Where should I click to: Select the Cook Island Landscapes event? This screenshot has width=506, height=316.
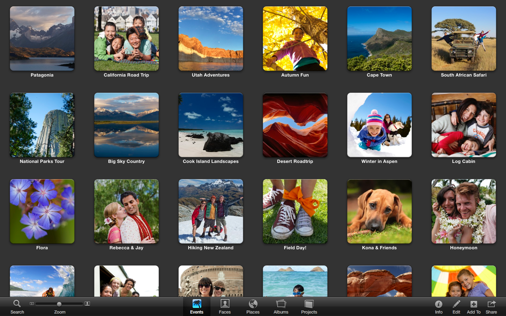tap(211, 125)
